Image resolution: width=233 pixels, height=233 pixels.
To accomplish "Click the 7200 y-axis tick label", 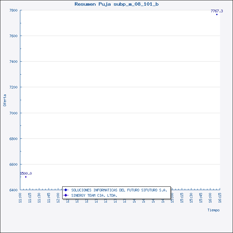I will click(13, 87).
